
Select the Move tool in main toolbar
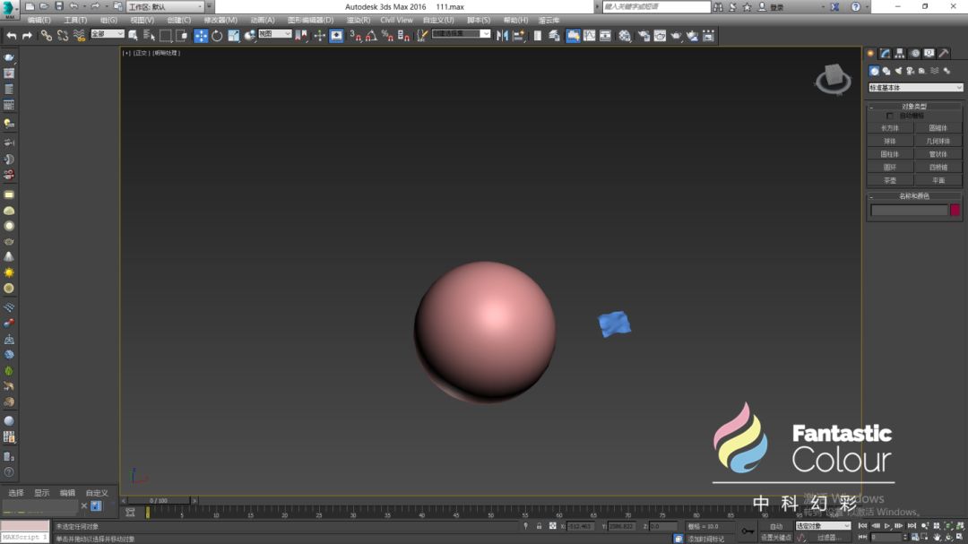coord(201,36)
